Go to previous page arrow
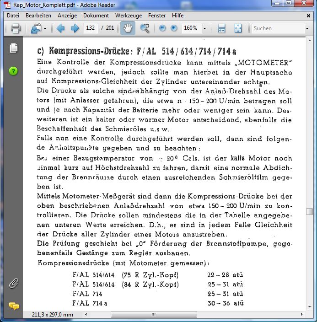Viewport: 317px width, 322px height. coord(60,28)
